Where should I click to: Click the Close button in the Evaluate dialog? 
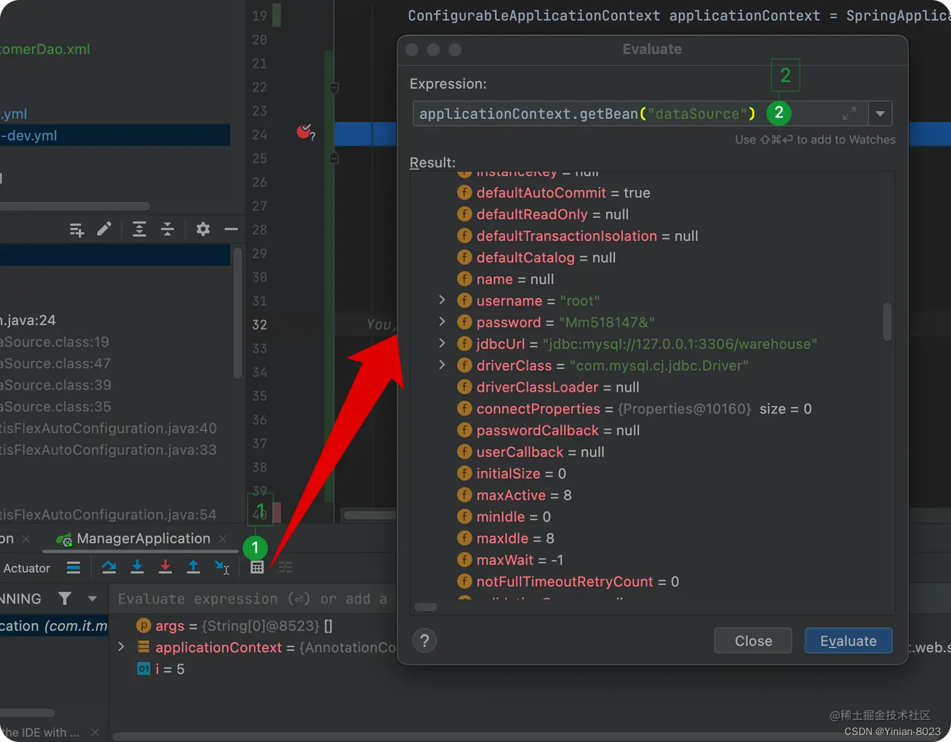click(754, 641)
